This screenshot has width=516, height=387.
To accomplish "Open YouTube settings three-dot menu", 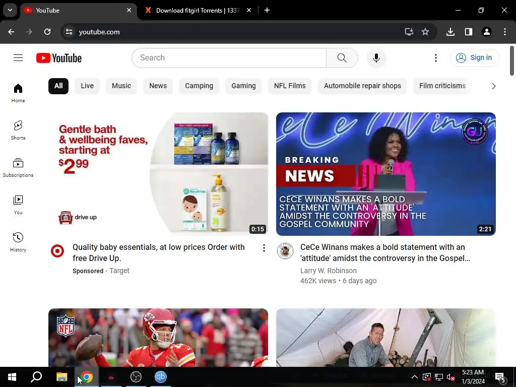I will click(436, 58).
